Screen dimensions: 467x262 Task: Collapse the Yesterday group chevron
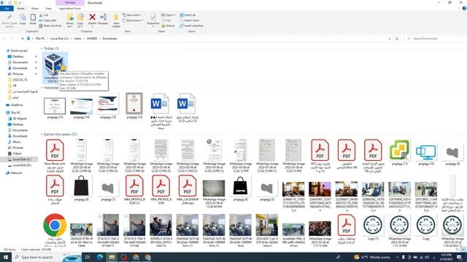tap(42, 88)
